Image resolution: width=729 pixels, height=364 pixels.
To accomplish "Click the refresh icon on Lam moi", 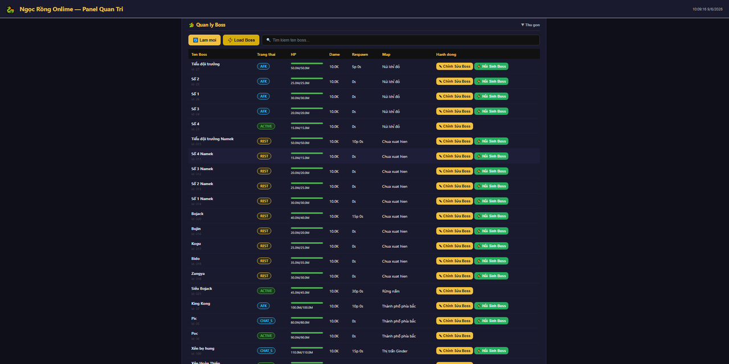I will point(195,40).
